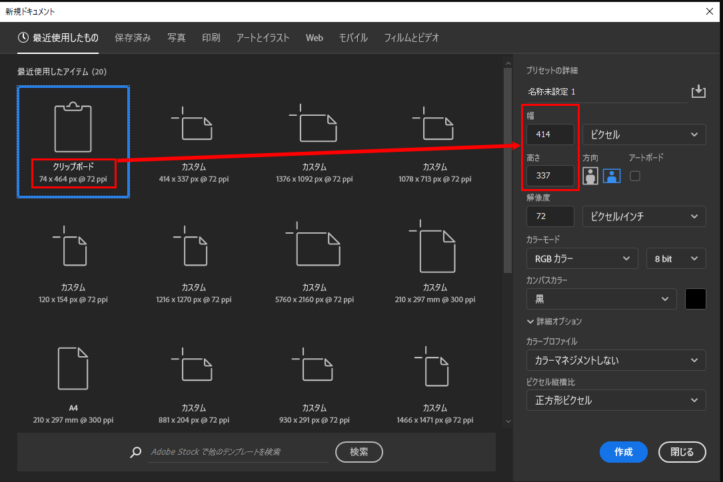
Task: Click the 閉じる button
Action: pos(682,452)
